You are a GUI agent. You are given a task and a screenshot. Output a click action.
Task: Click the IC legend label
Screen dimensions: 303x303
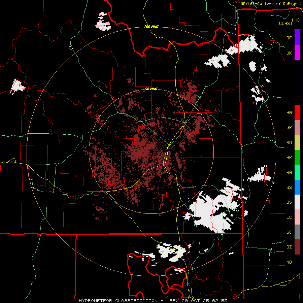click(289, 217)
